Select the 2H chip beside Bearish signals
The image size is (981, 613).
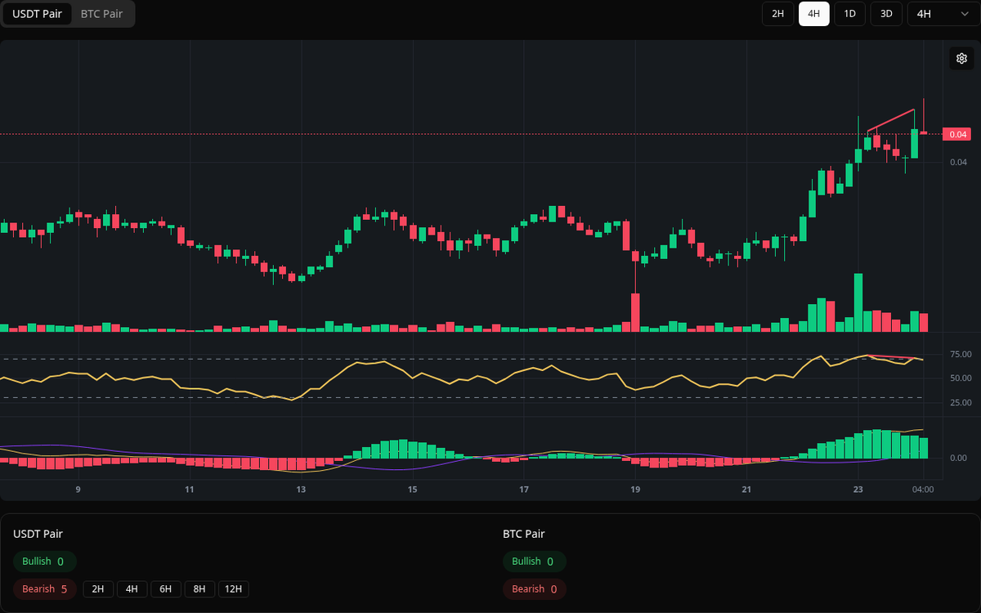point(98,588)
